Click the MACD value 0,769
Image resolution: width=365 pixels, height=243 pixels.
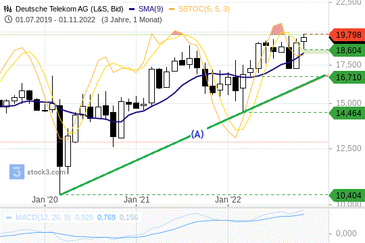coord(106,217)
